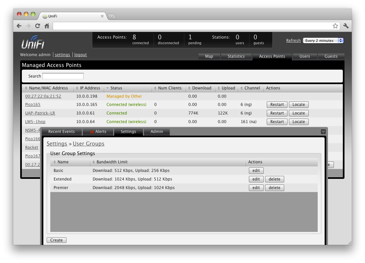Locate the Pico165 access point
365x263 pixels.
299,105
